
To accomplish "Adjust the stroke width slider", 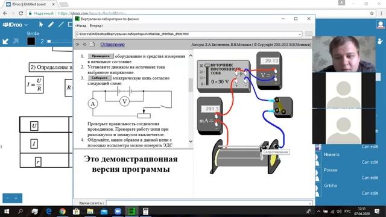I will coord(49,42).
